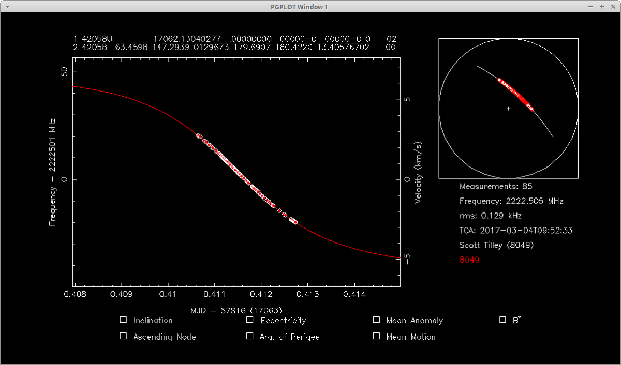
Task: Click the Scott Tilley (8049) observer text
Action: [496, 245]
